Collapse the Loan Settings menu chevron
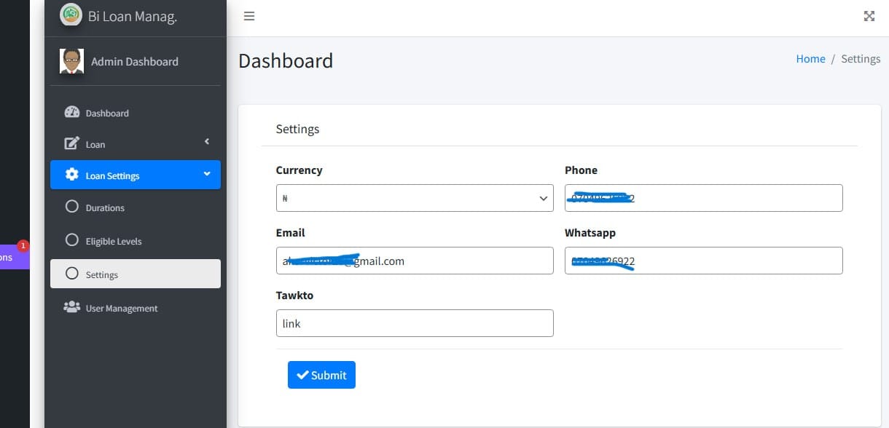 pos(207,174)
